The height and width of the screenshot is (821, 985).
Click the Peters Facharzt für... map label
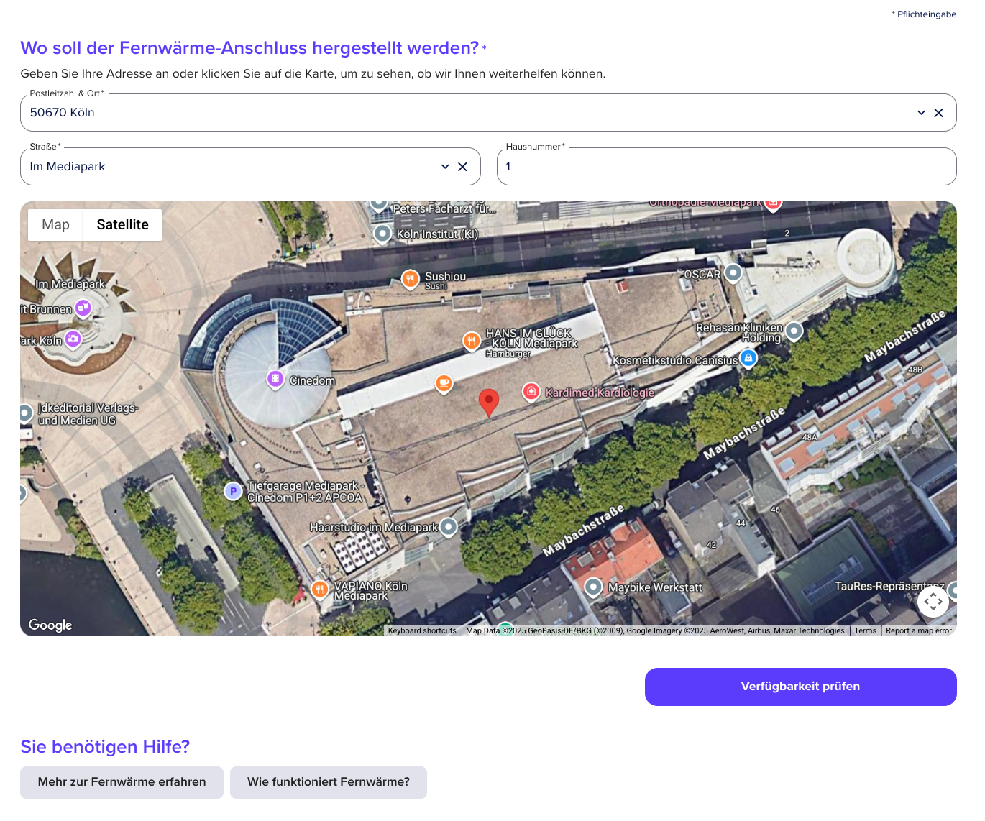[444, 209]
